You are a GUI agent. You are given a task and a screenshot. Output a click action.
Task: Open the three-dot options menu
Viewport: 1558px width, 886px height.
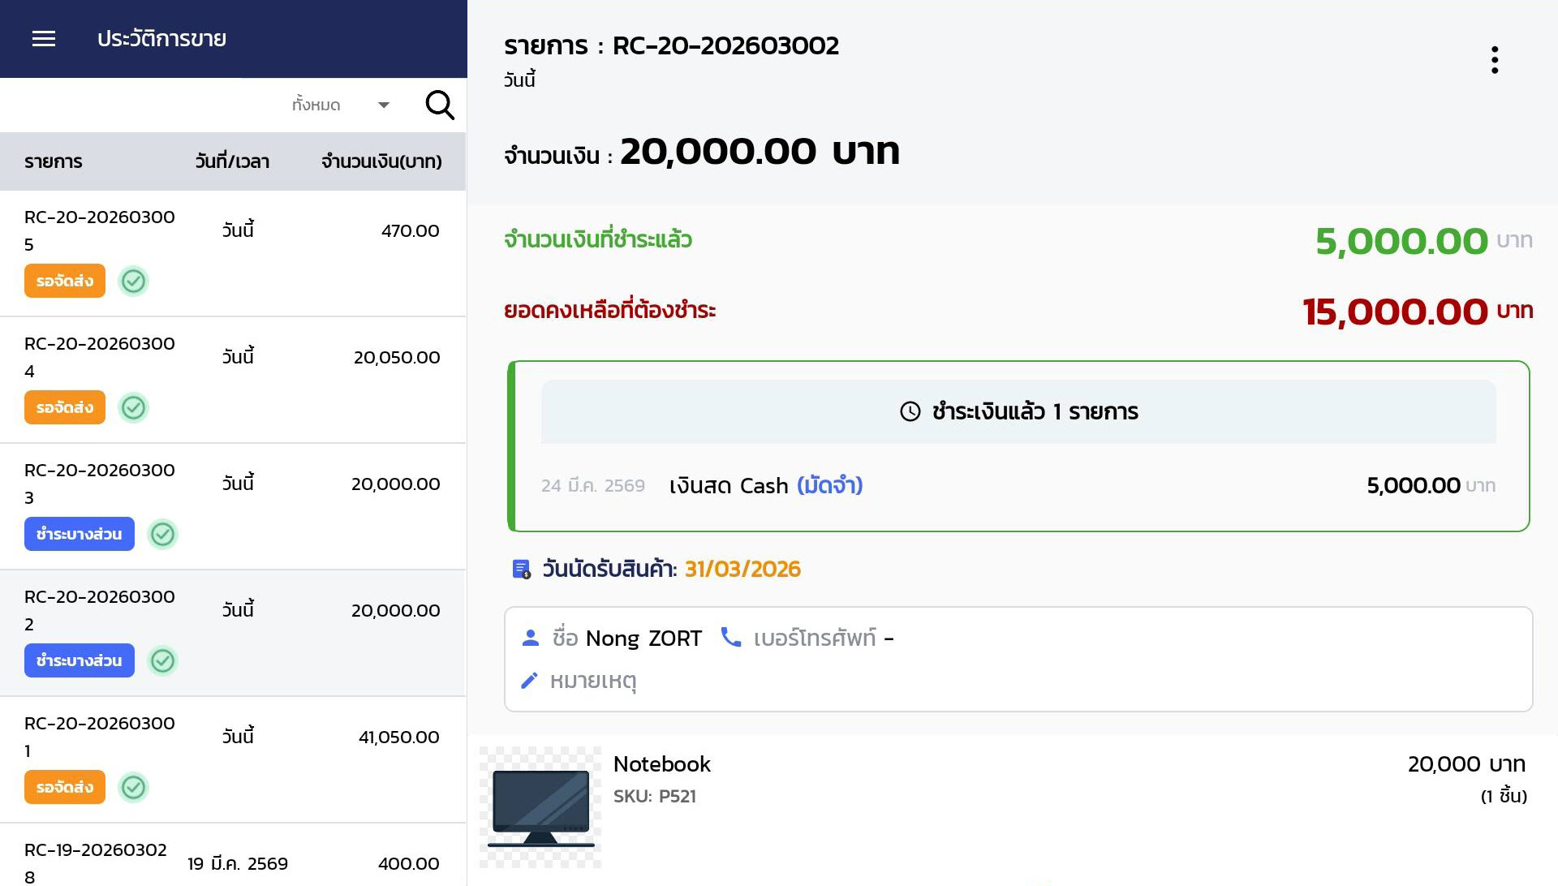pyautogui.click(x=1494, y=60)
